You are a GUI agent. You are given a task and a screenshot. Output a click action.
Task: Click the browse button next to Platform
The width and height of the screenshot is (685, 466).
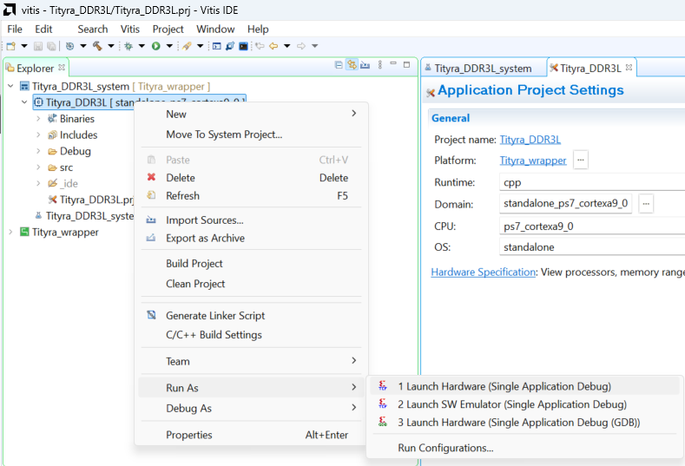[581, 160]
